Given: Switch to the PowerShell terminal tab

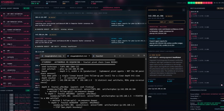Looking at the screenshot, I should pos(104,56).
